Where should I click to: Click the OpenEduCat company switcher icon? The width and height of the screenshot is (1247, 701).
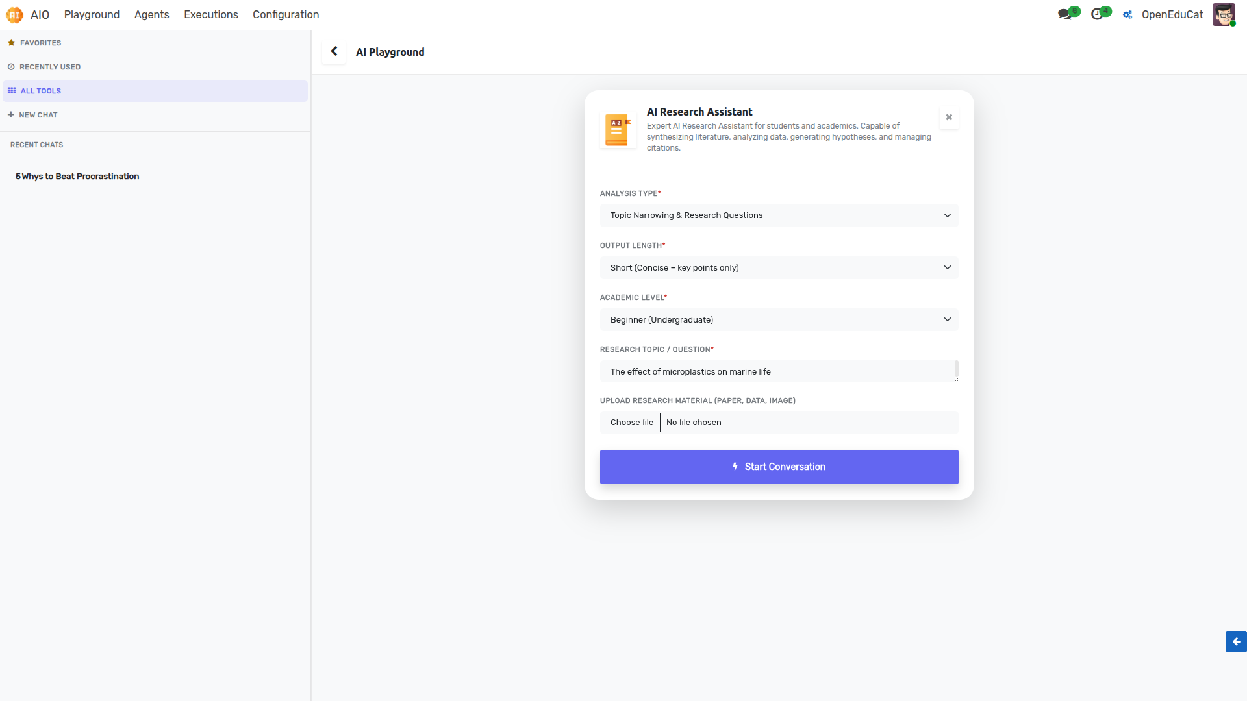(x=1128, y=14)
